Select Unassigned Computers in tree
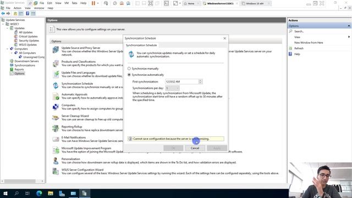Screen dimensions: 352x198 [x=34, y=57]
